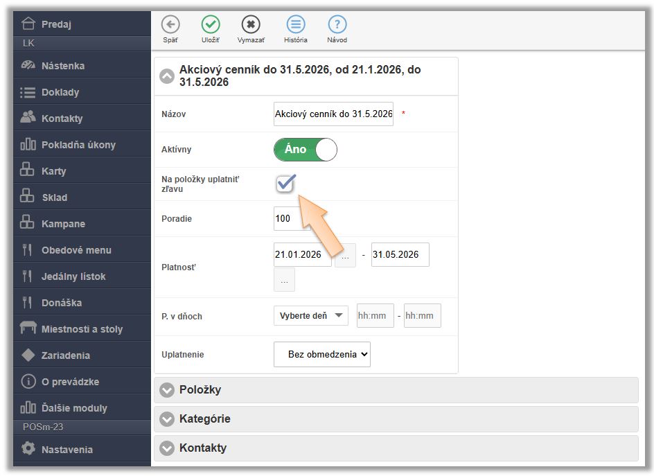The width and height of the screenshot is (654, 476).
Task: Collapse the Akciový cenník header section
Action: [x=167, y=76]
